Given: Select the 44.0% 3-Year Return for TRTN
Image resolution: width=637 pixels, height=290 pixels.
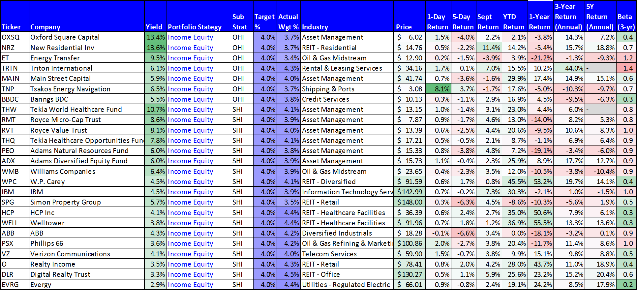Looking at the screenshot, I should [x=569, y=68].
